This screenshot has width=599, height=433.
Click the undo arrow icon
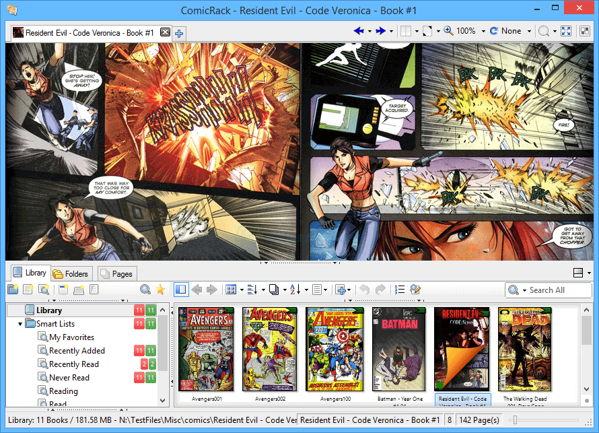tap(365, 290)
